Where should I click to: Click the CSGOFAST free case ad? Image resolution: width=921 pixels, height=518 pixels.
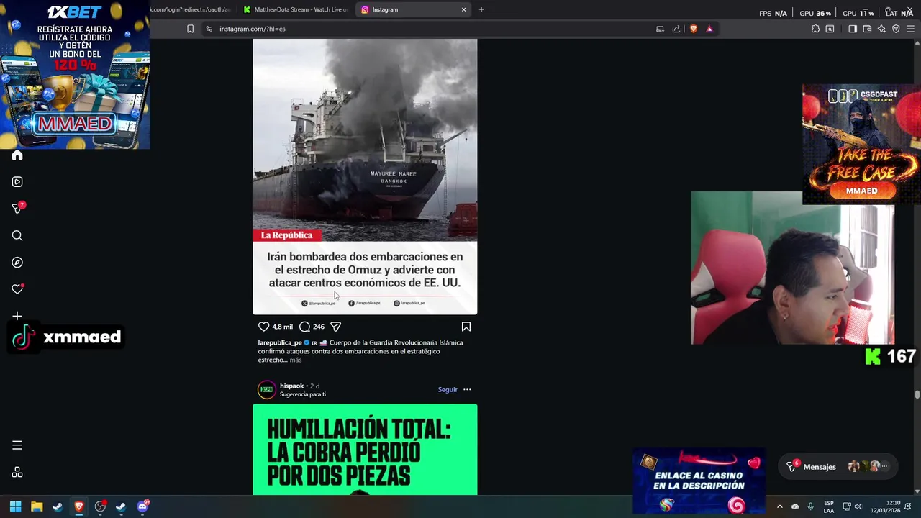(x=861, y=144)
